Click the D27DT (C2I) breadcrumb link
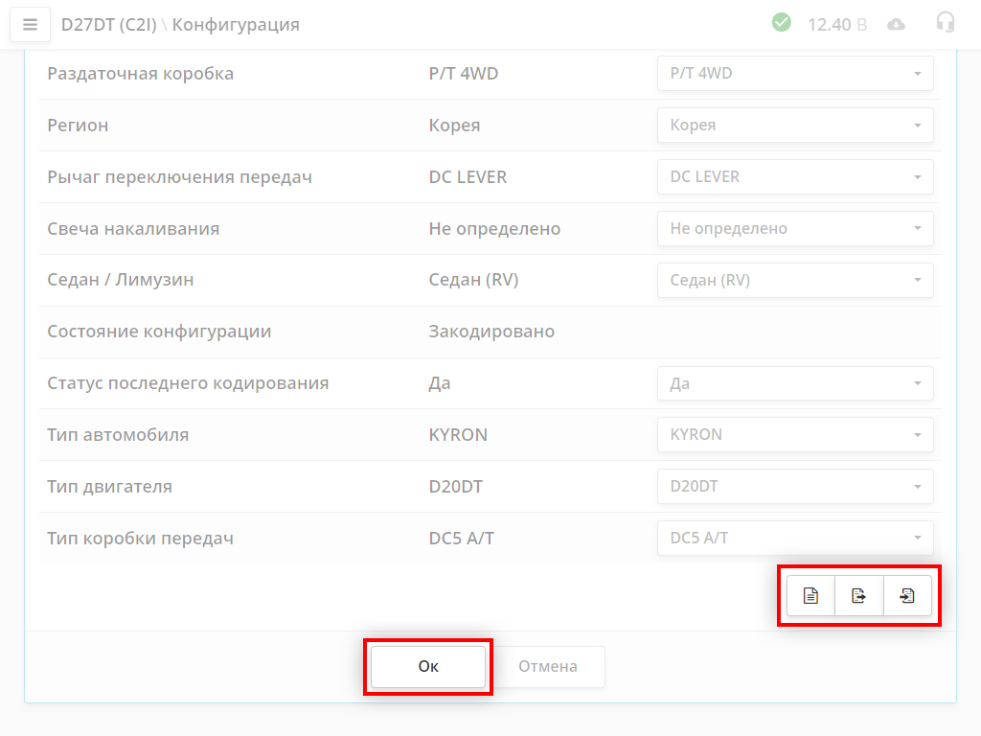 point(107,25)
